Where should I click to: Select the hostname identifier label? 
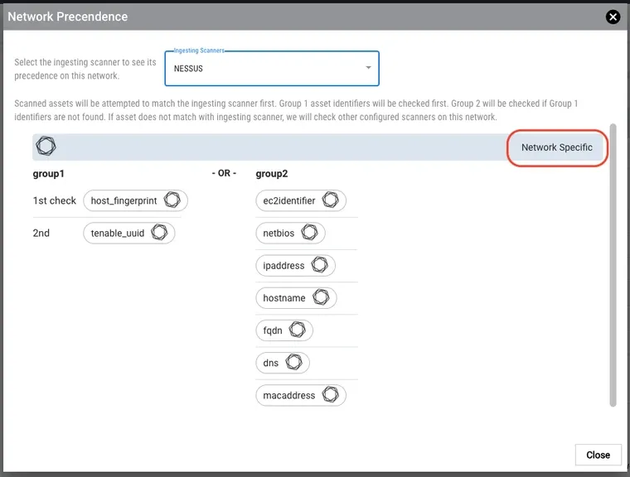tap(284, 298)
